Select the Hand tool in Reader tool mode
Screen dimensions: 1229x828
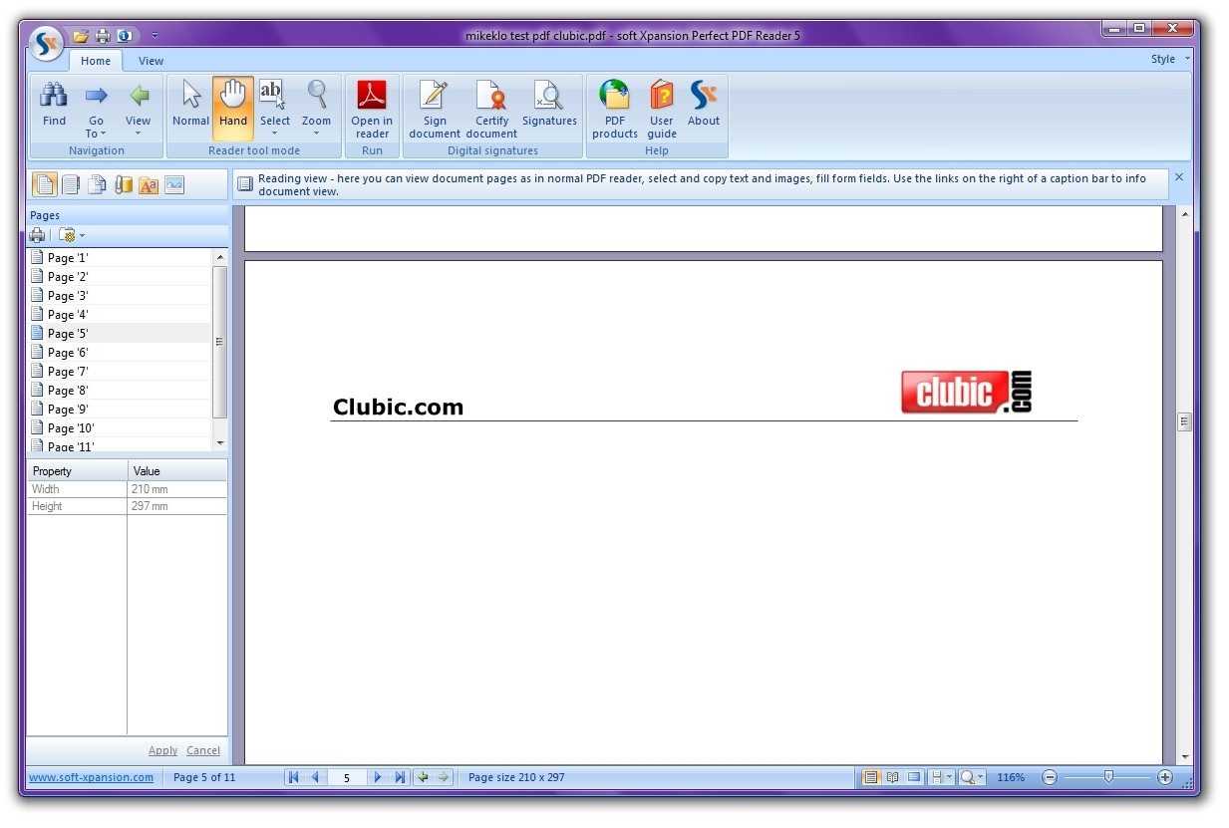pos(232,105)
